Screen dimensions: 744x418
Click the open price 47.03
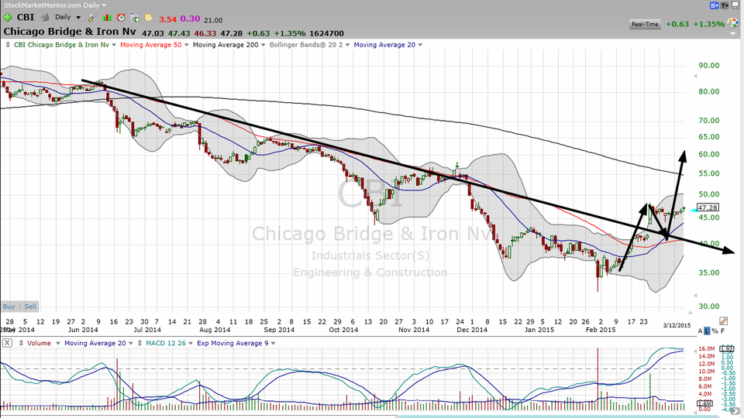[153, 33]
